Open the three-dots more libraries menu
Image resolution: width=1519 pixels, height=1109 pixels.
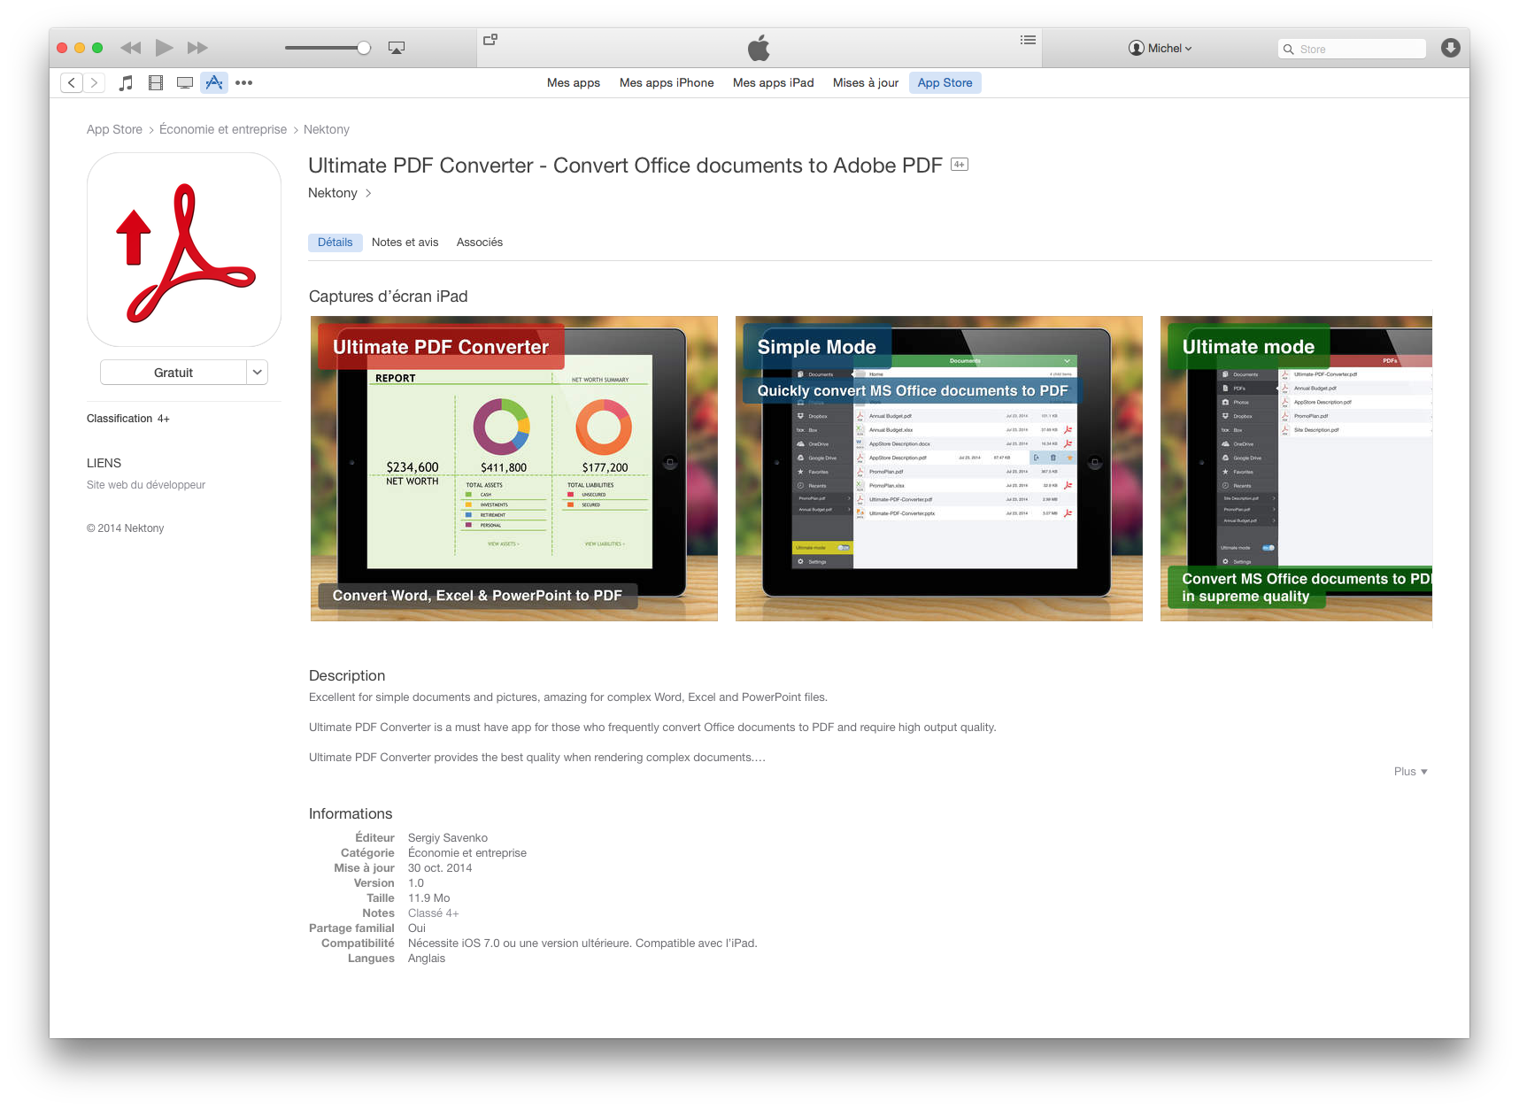[x=244, y=83]
